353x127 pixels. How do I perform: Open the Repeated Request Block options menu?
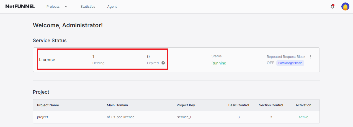coord(310,57)
